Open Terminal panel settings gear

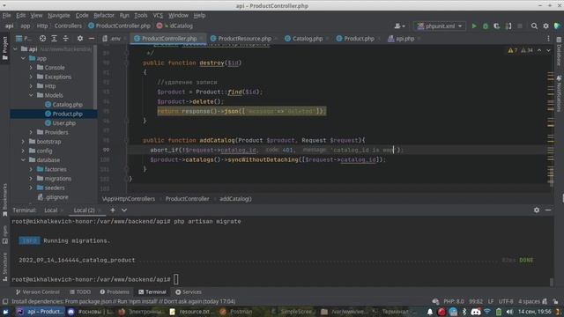[537, 210]
